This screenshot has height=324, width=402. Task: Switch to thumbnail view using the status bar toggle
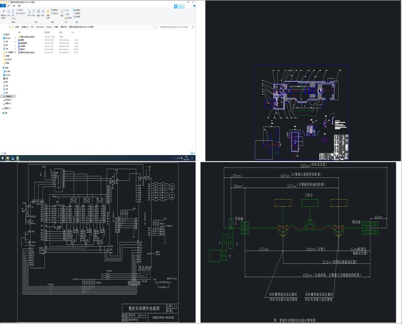pos(194,154)
